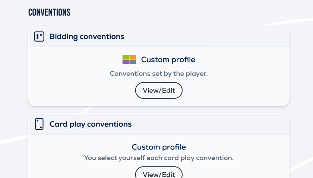
Task: Click the four-color Custom profile icon
Action: [x=129, y=59]
